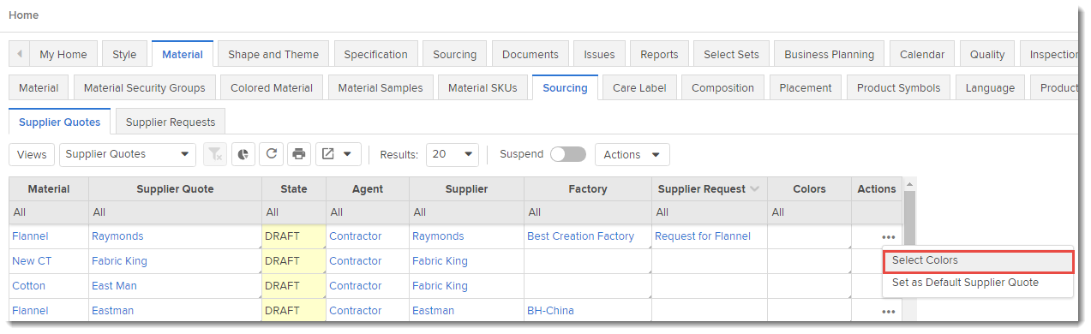The height and width of the screenshot is (334, 1091).
Task: Switch to the Supplier Requests tab
Action: [171, 122]
